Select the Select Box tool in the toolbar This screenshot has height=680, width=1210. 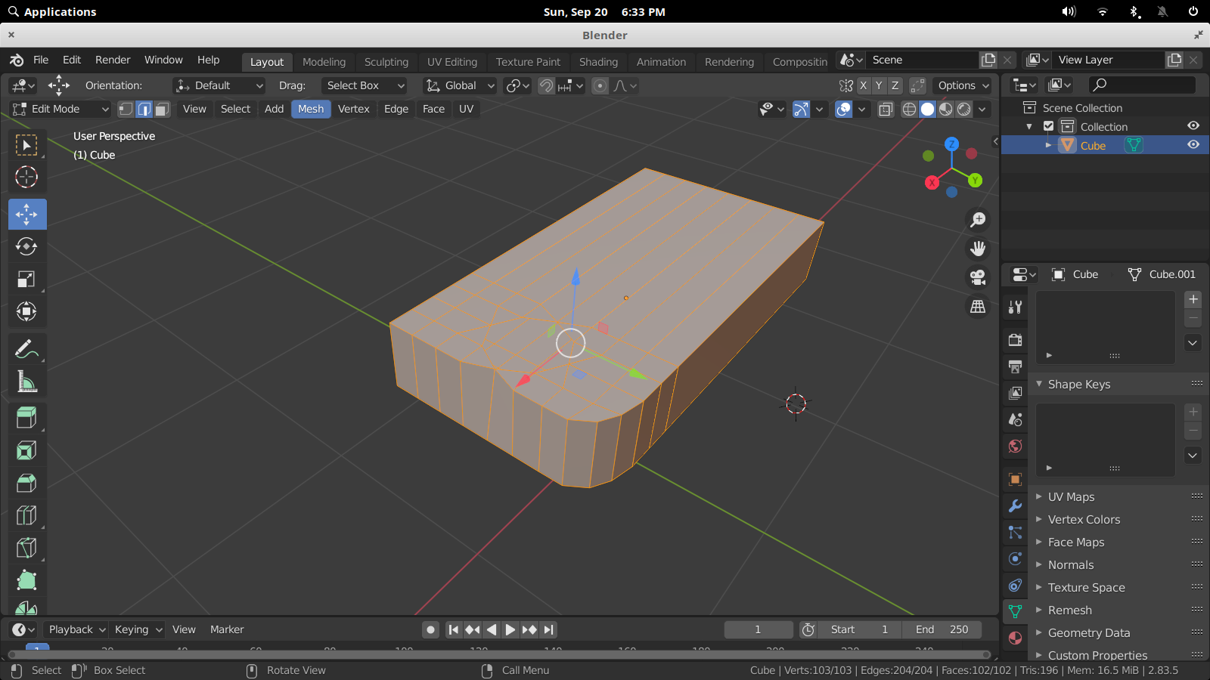tap(26, 144)
